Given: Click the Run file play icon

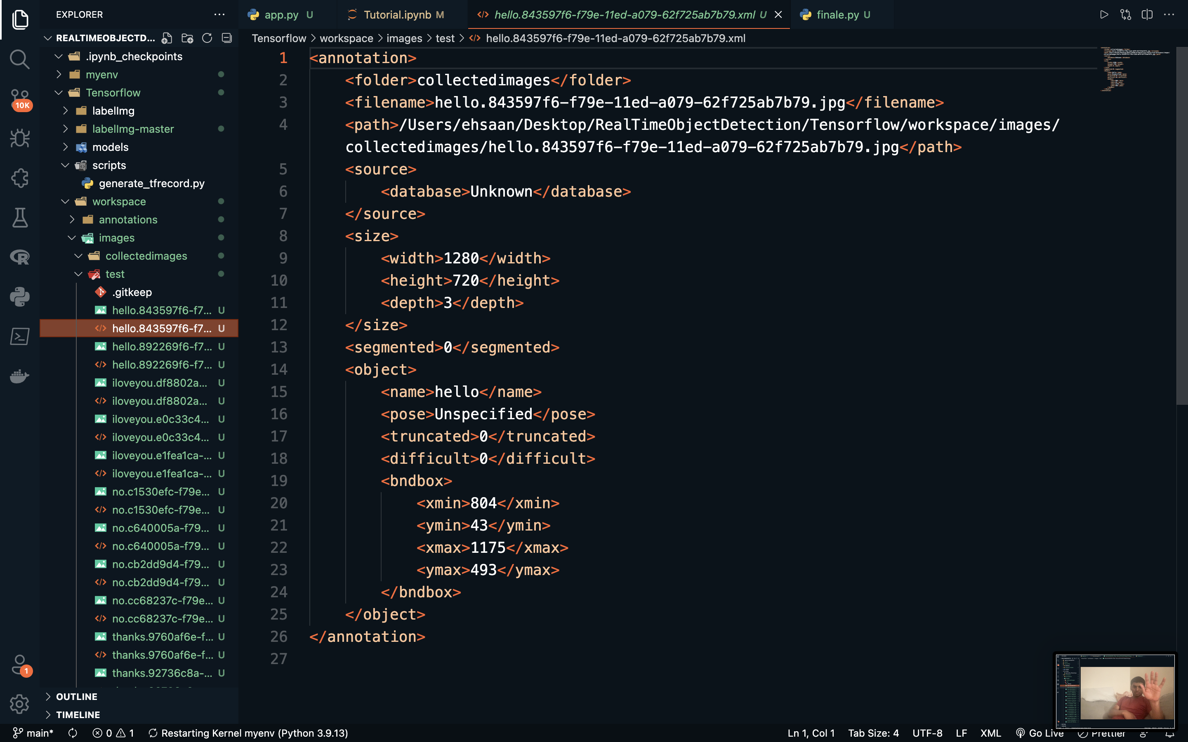Looking at the screenshot, I should point(1104,15).
